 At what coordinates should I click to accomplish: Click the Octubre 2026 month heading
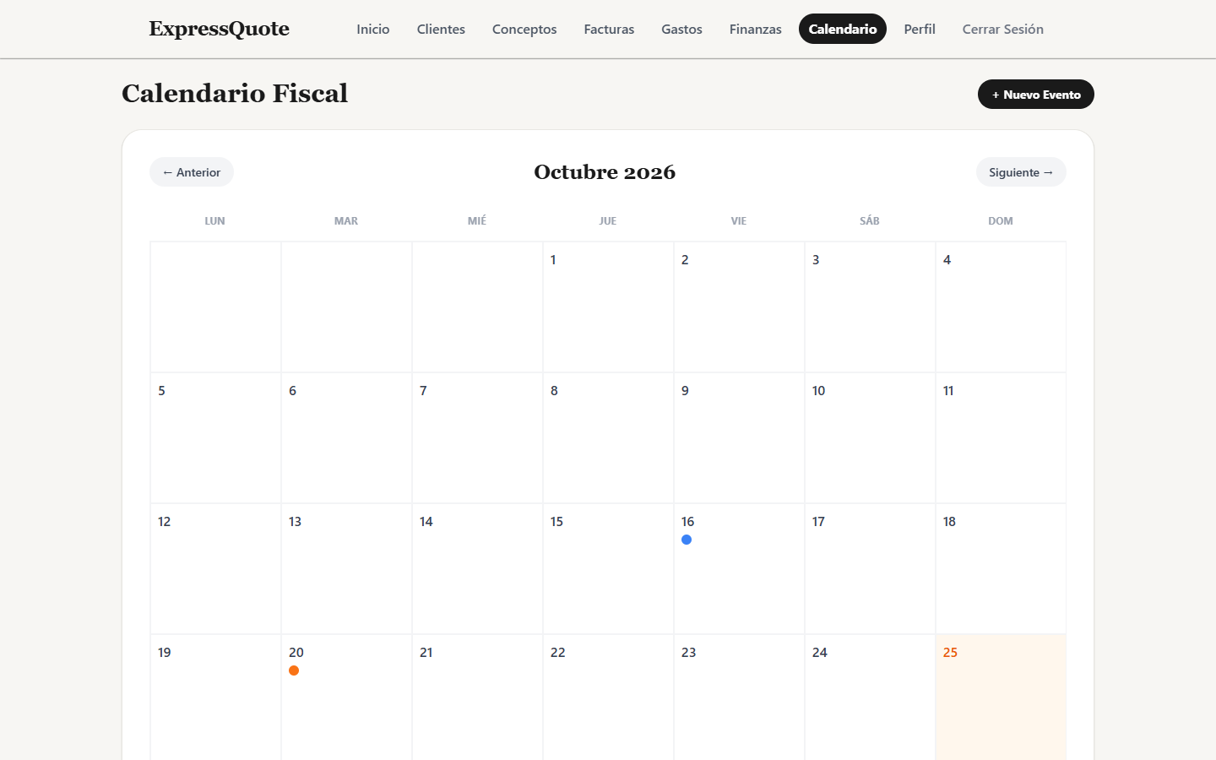pos(605,172)
